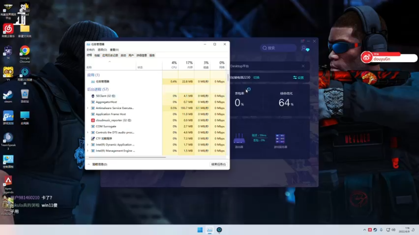Viewport: 419px width, 235px height.
Task: Open the 文件(F) menu in Task Manager
Action: point(90,50)
